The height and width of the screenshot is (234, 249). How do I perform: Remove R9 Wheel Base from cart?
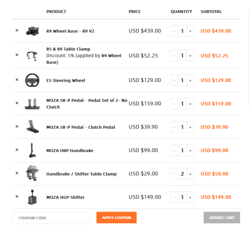pos(17,31)
